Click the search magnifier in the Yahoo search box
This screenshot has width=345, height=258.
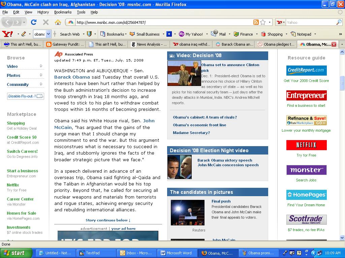339,23
